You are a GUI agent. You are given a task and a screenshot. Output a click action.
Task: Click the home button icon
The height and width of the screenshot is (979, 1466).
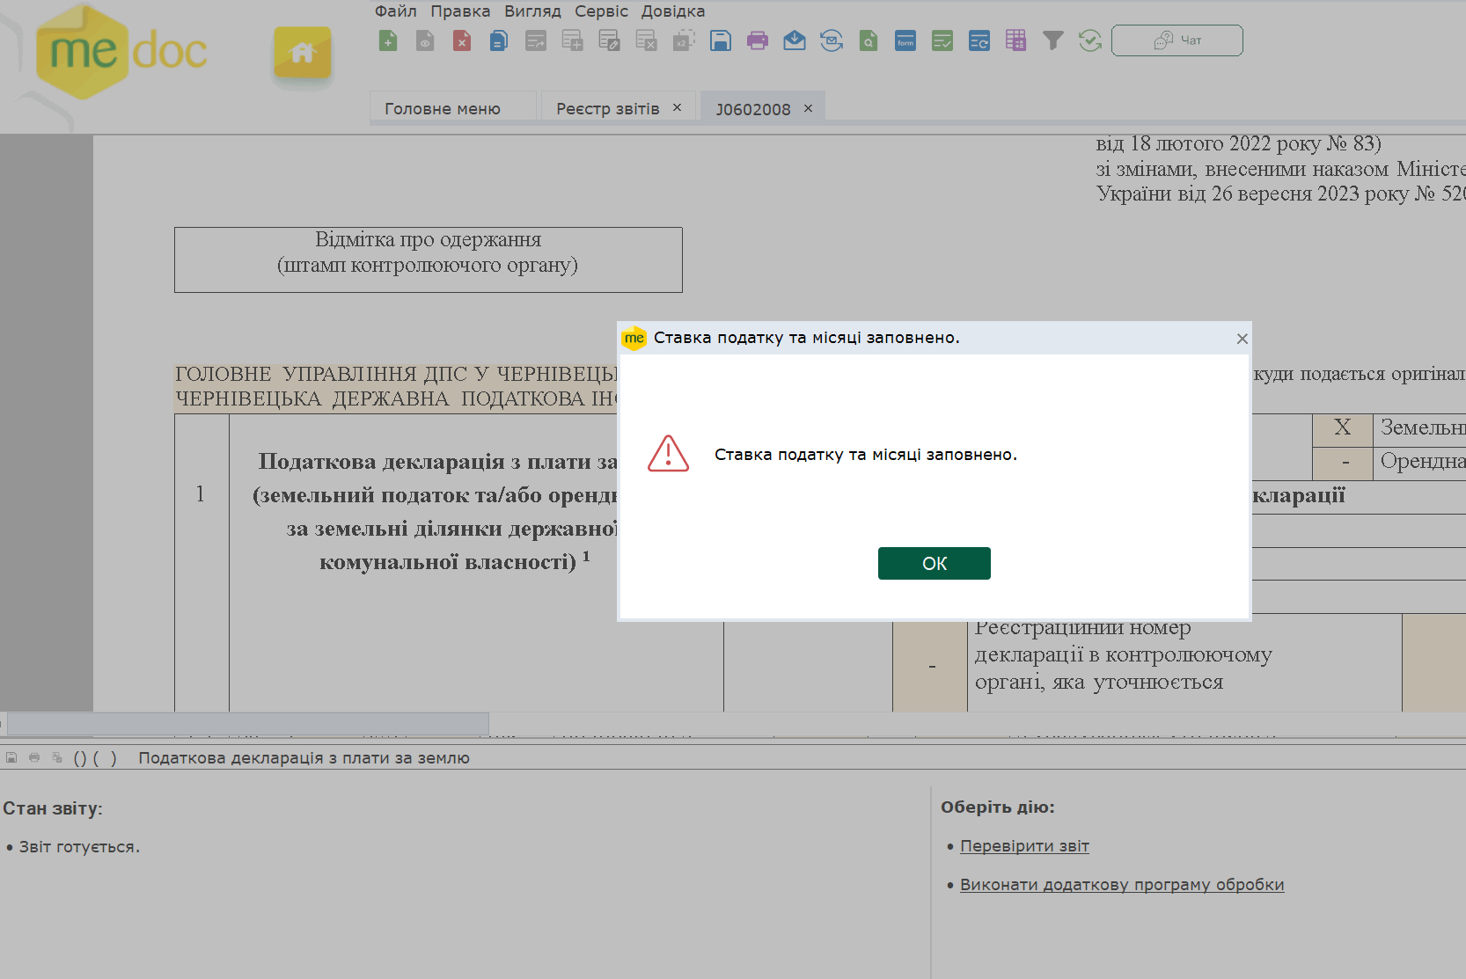303,53
